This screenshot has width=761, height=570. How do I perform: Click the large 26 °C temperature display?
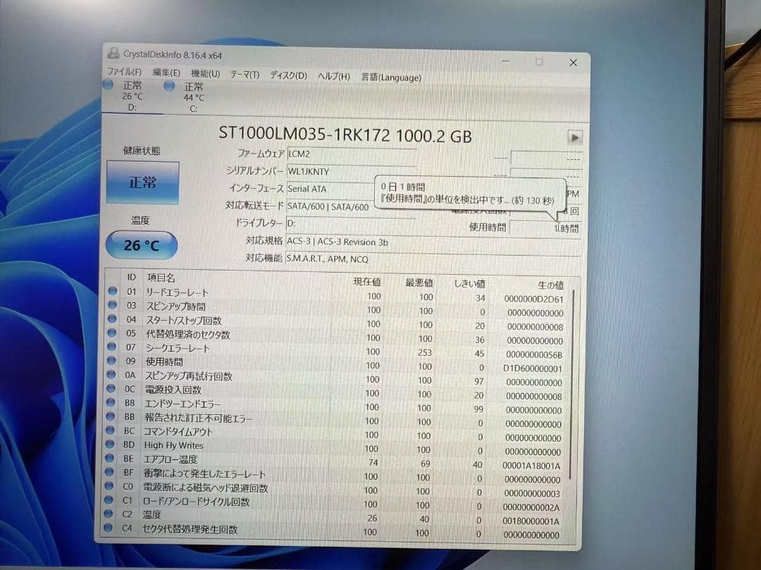(x=142, y=245)
